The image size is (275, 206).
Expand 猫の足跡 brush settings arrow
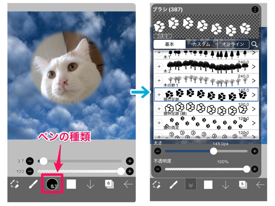[x=254, y=94]
